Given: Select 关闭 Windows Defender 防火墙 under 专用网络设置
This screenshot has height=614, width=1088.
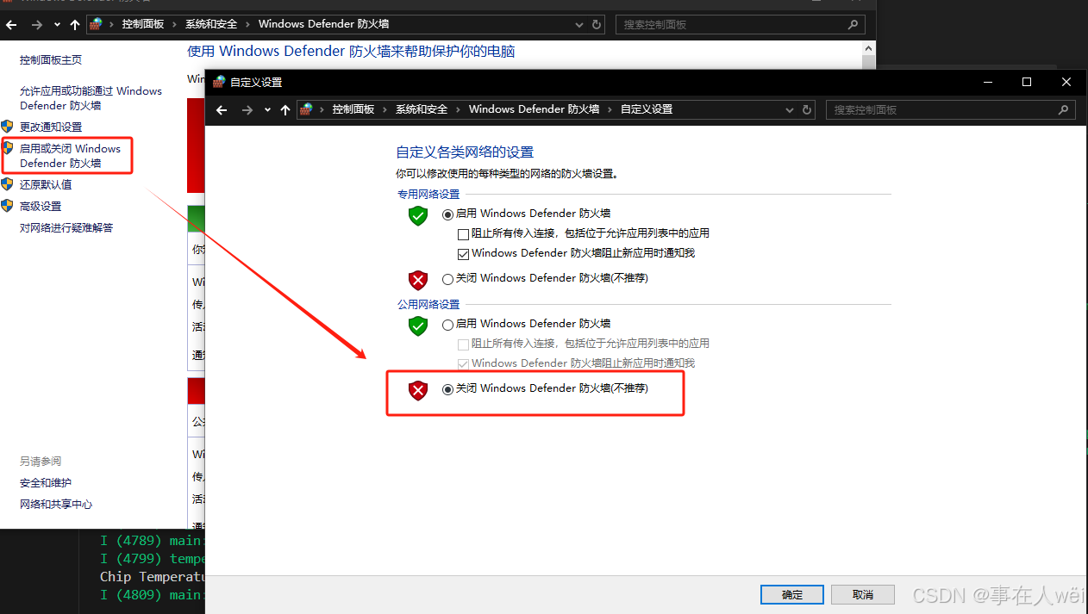Looking at the screenshot, I should click(447, 278).
